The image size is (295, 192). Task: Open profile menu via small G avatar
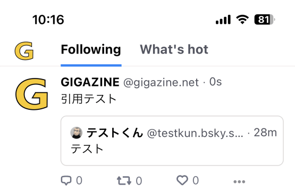(24, 51)
